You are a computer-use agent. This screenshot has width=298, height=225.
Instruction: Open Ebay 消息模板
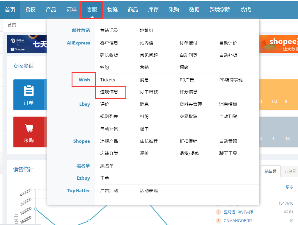pos(228,104)
